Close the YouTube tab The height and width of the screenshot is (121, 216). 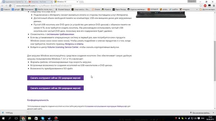tap(51, 2)
